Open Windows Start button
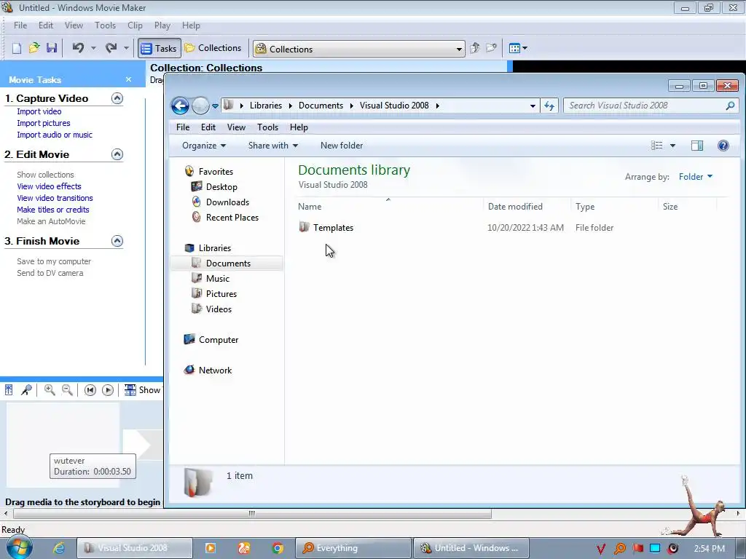746x559 pixels. 19,548
